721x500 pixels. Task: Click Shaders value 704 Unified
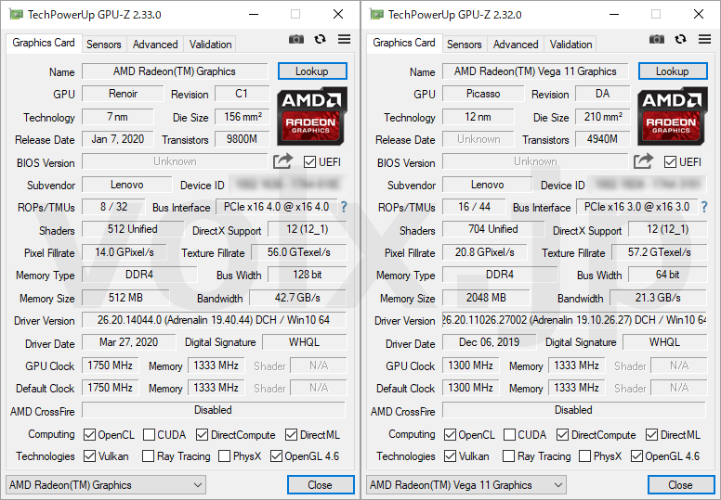coord(493,229)
